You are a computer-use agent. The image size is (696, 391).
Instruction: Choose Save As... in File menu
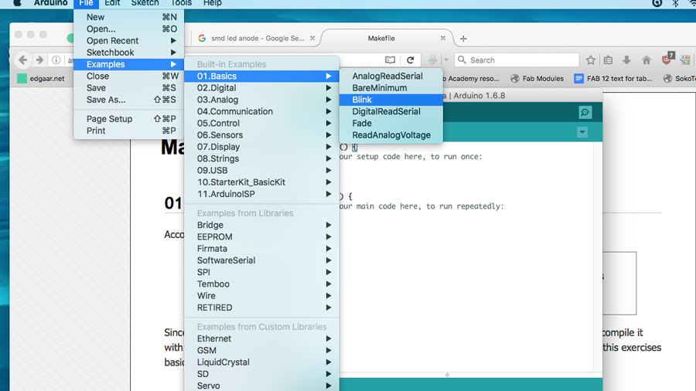click(x=128, y=100)
